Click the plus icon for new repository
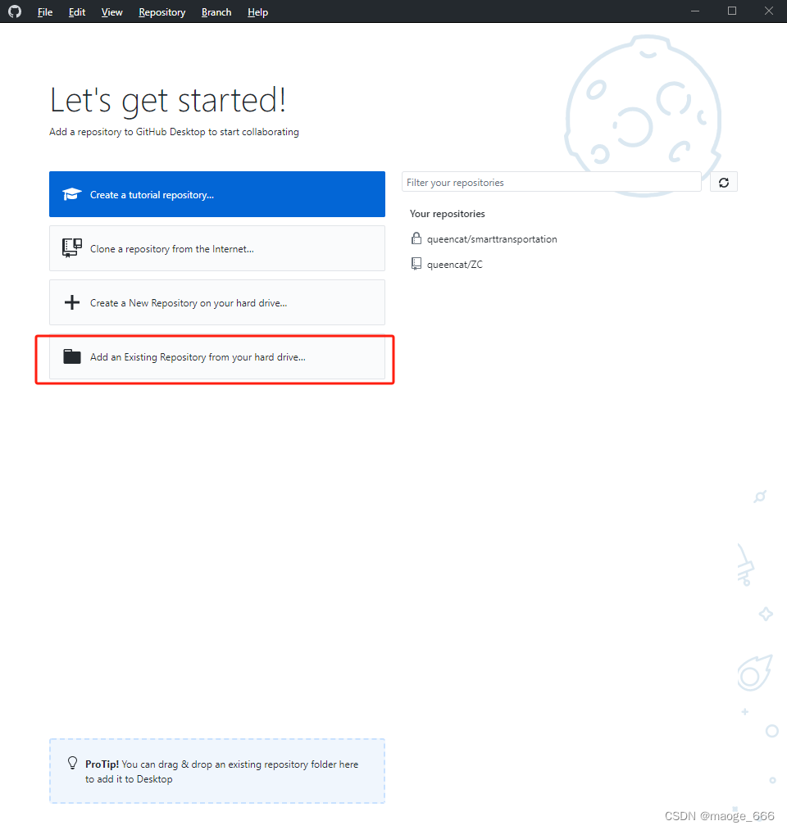Screen dimensions: 787x830 [72, 302]
